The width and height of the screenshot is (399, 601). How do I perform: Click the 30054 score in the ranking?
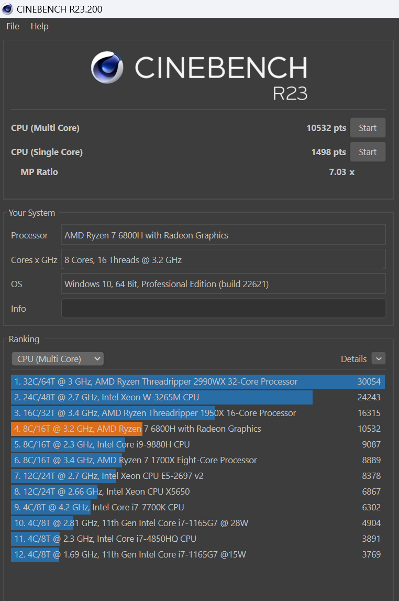coord(369,382)
